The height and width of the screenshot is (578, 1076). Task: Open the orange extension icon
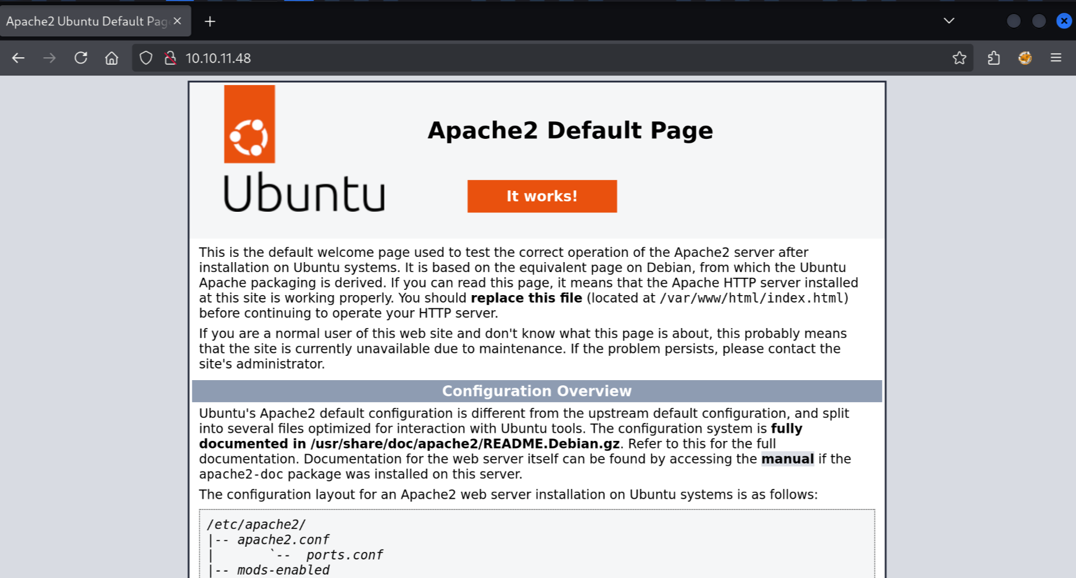[1025, 58]
